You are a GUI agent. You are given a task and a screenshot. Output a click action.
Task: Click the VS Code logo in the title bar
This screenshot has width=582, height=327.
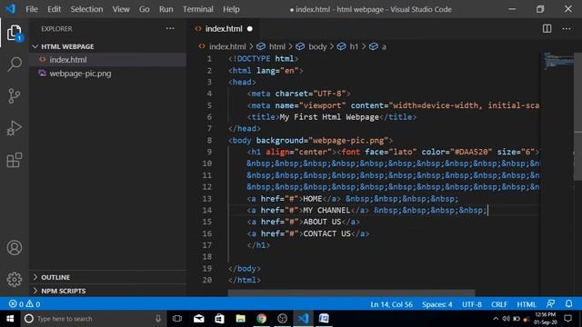coord(10,9)
